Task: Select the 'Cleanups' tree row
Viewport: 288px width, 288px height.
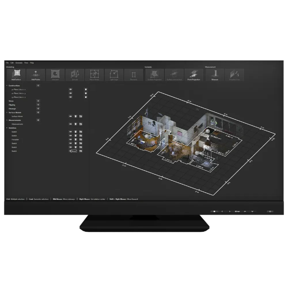Action: pyautogui.click(x=12, y=109)
